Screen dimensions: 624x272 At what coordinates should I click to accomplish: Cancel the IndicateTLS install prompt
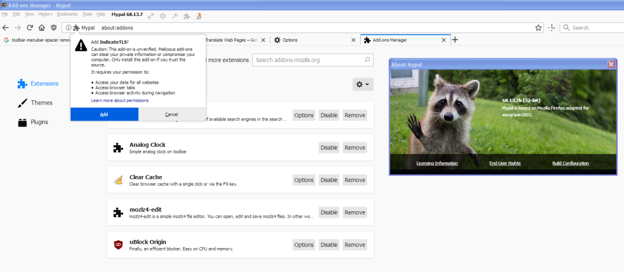pyautogui.click(x=172, y=114)
